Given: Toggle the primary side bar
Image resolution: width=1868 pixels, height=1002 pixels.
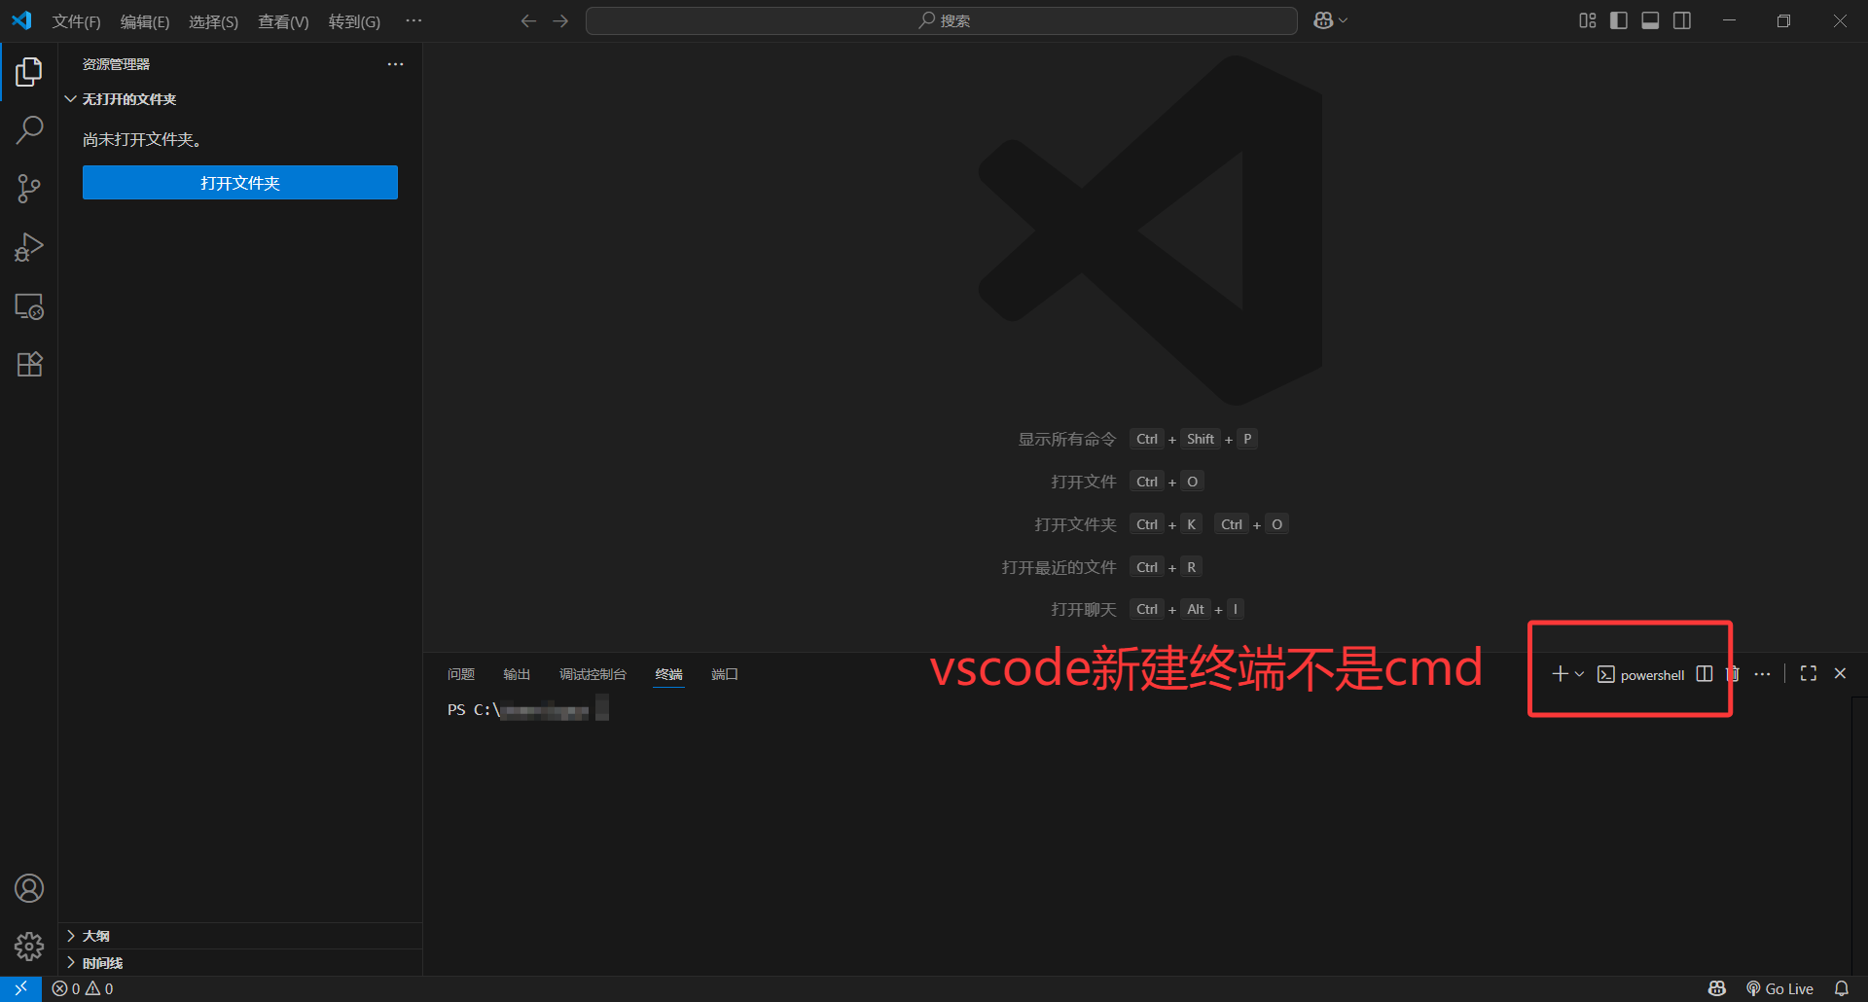Looking at the screenshot, I should (x=1619, y=20).
